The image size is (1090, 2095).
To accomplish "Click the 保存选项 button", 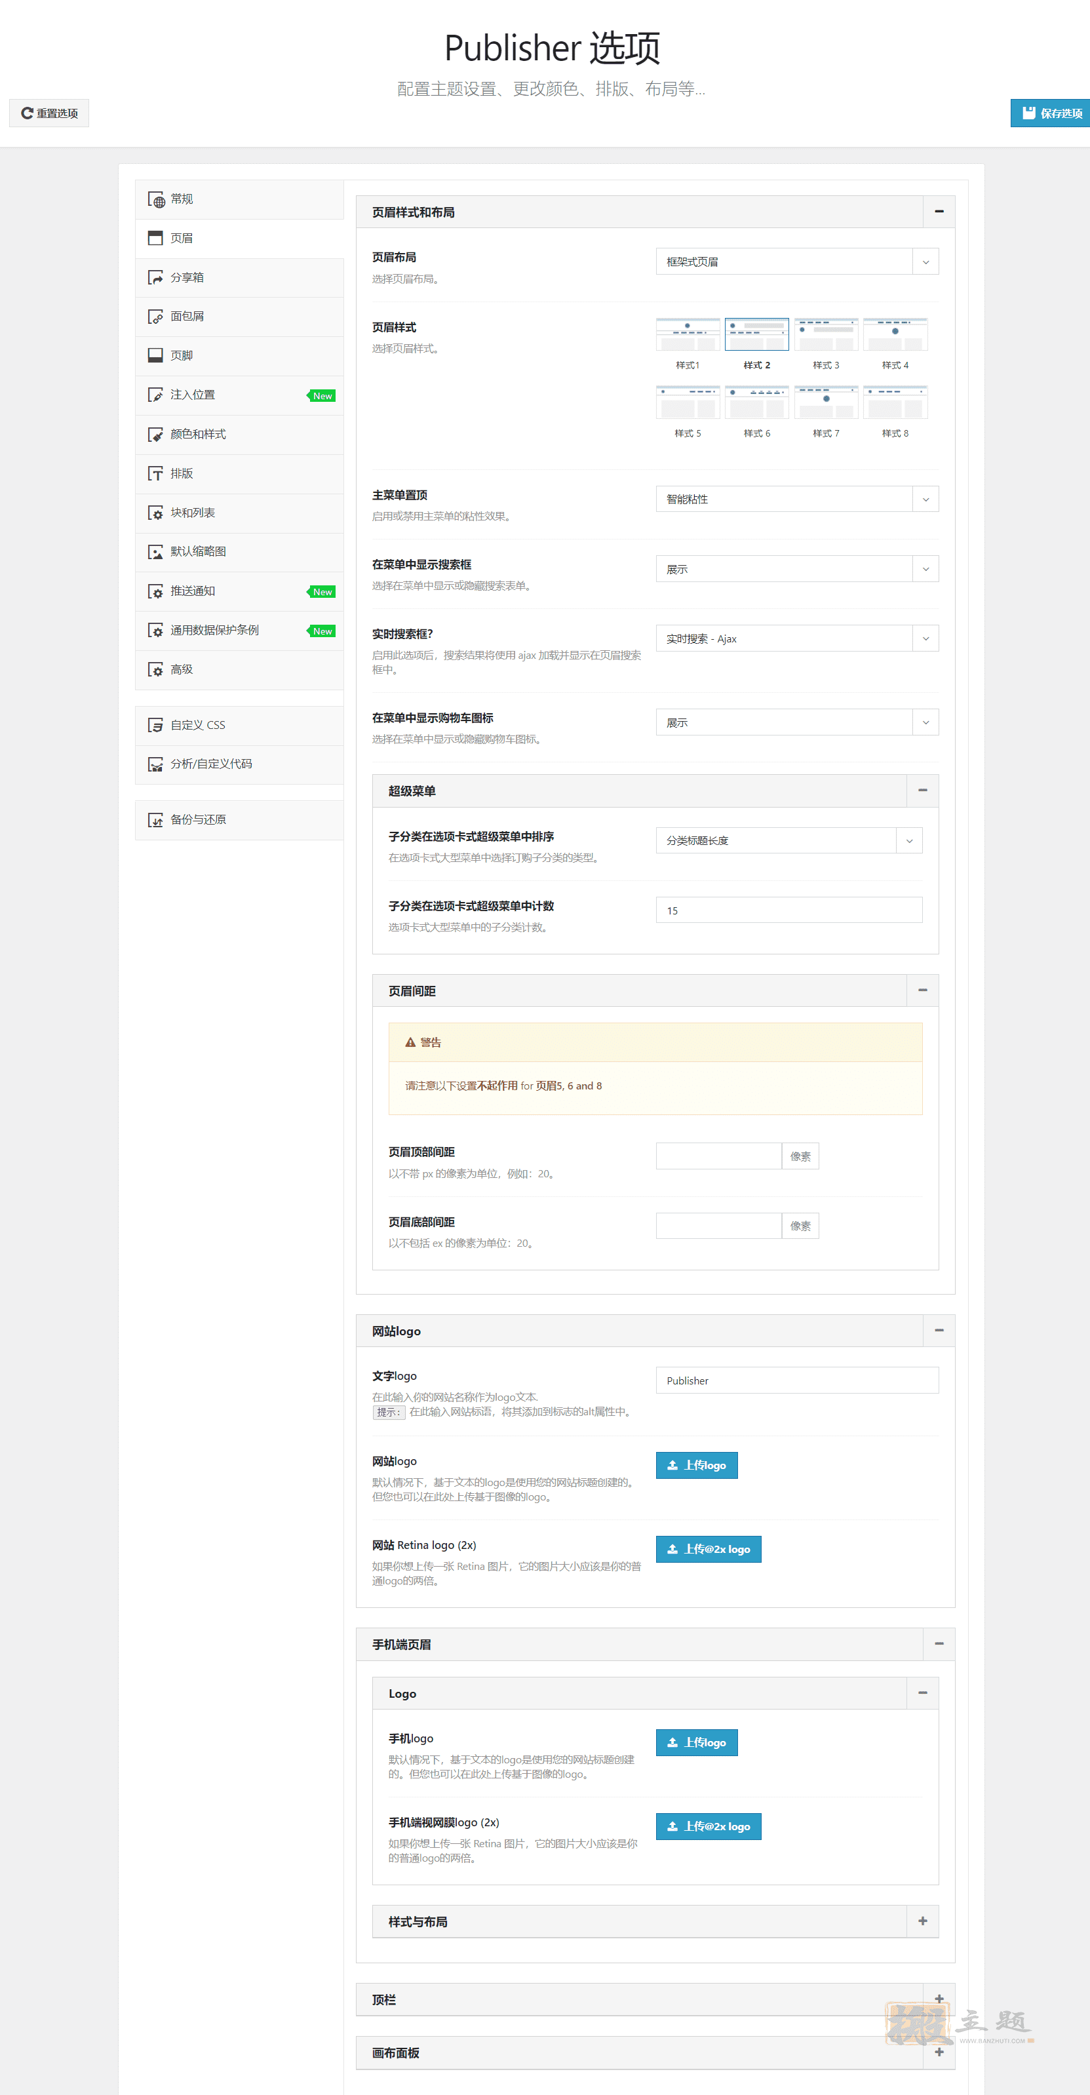I will click(1051, 113).
